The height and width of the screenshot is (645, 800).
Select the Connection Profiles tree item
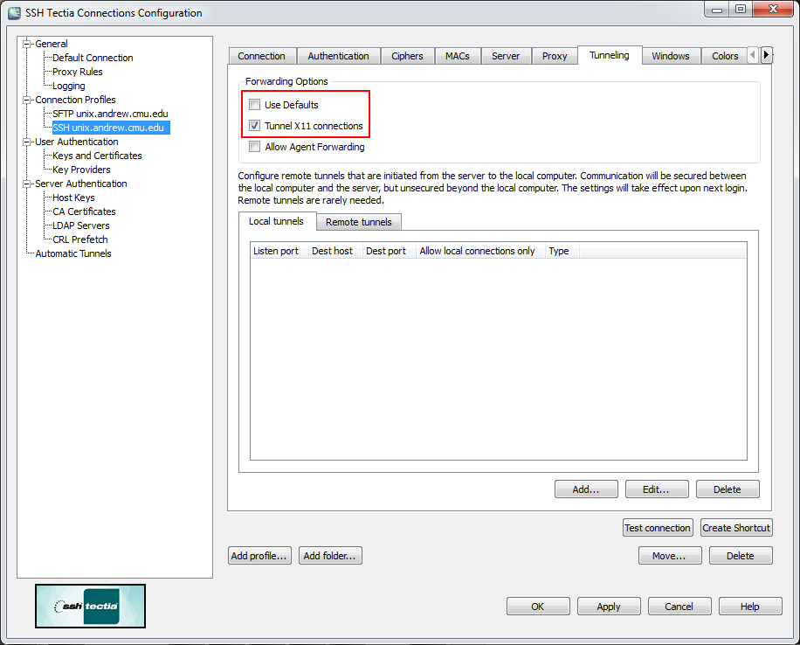pos(75,100)
